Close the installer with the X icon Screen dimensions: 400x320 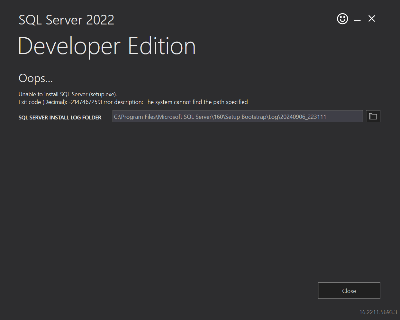[x=371, y=19]
